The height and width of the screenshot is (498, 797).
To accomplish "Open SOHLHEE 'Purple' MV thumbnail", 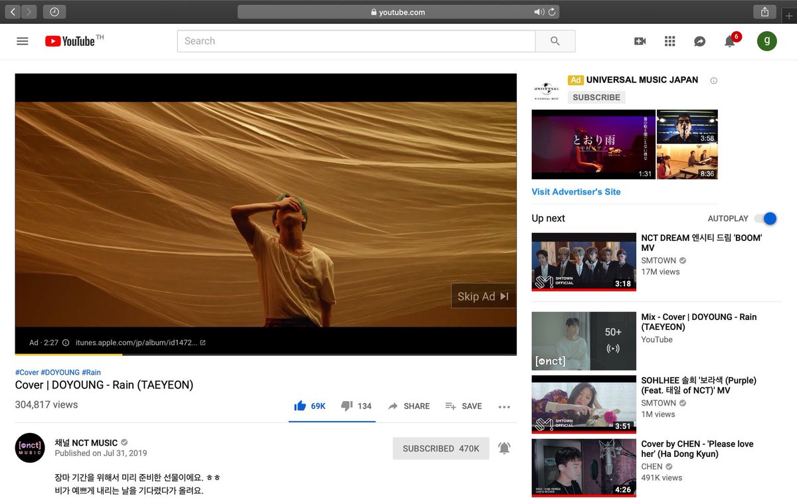I will 584,404.
